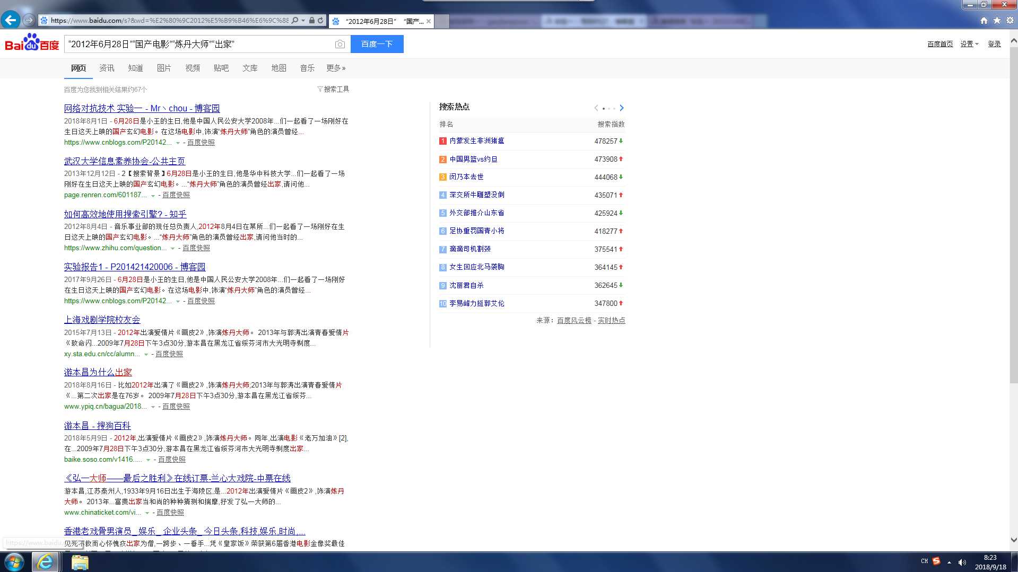Click the volume speaker tray icon
This screenshot has height=572, width=1018.
click(962, 562)
